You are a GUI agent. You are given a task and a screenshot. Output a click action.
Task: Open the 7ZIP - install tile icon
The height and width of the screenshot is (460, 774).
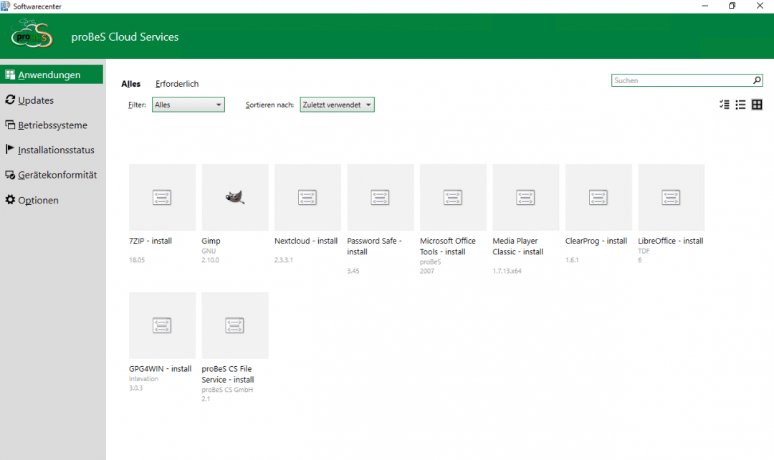(x=162, y=198)
